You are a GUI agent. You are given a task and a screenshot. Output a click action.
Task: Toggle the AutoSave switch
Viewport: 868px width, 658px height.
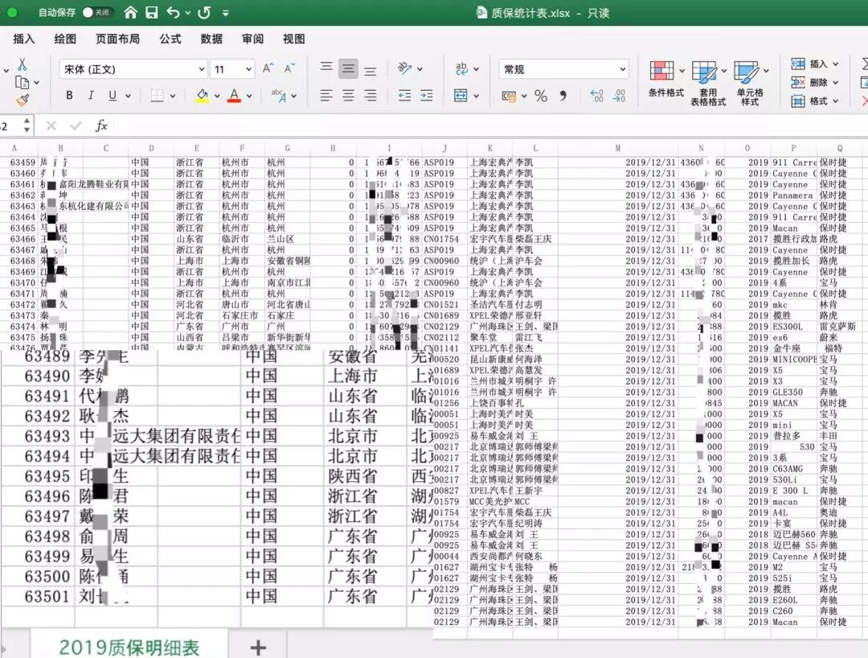(x=97, y=12)
